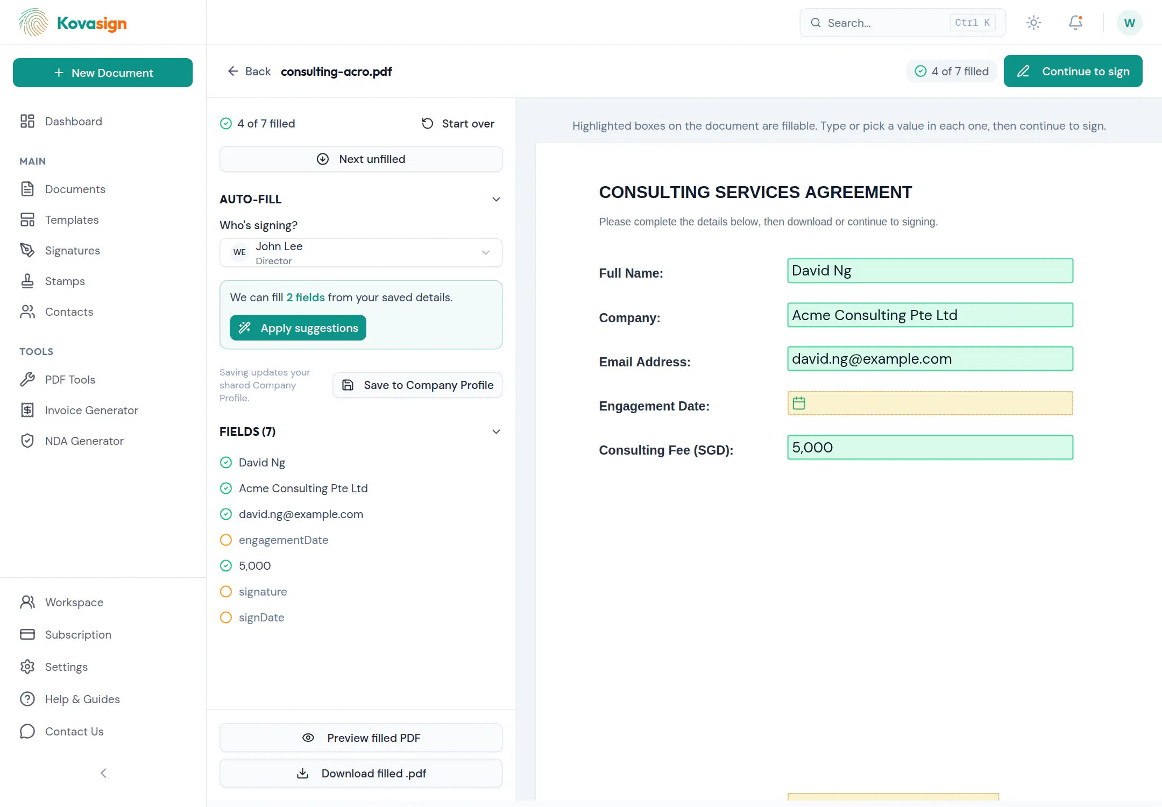
Task: Click the magic wand icon on Apply suggestions
Action: pos(245,328)
